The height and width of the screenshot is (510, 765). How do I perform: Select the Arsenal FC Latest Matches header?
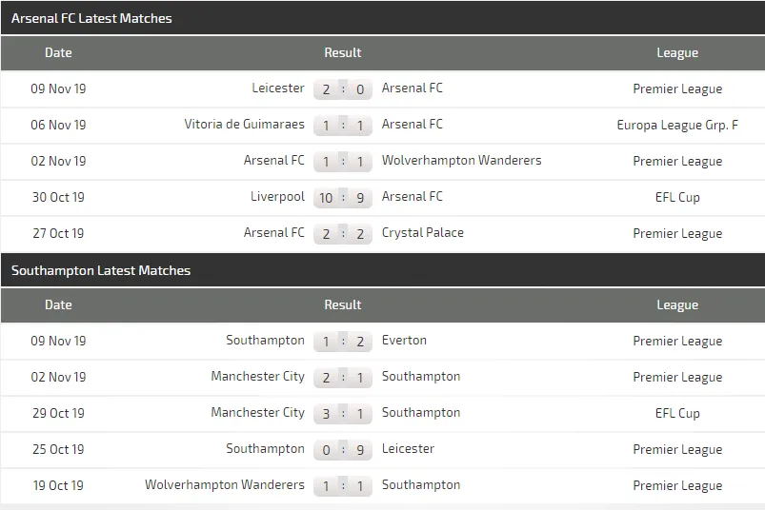tap(91, 18)
